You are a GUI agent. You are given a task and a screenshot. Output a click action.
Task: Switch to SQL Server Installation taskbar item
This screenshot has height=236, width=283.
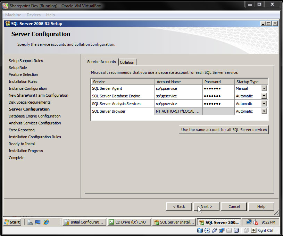174,222
